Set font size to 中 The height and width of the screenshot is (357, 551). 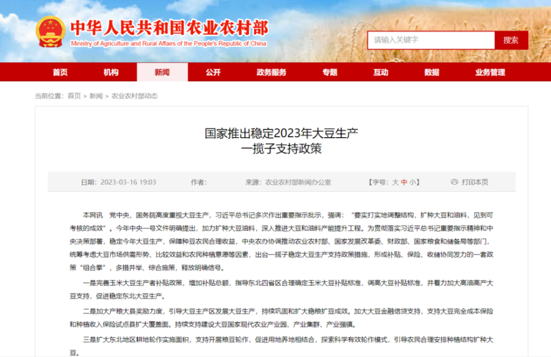point(404,182)
